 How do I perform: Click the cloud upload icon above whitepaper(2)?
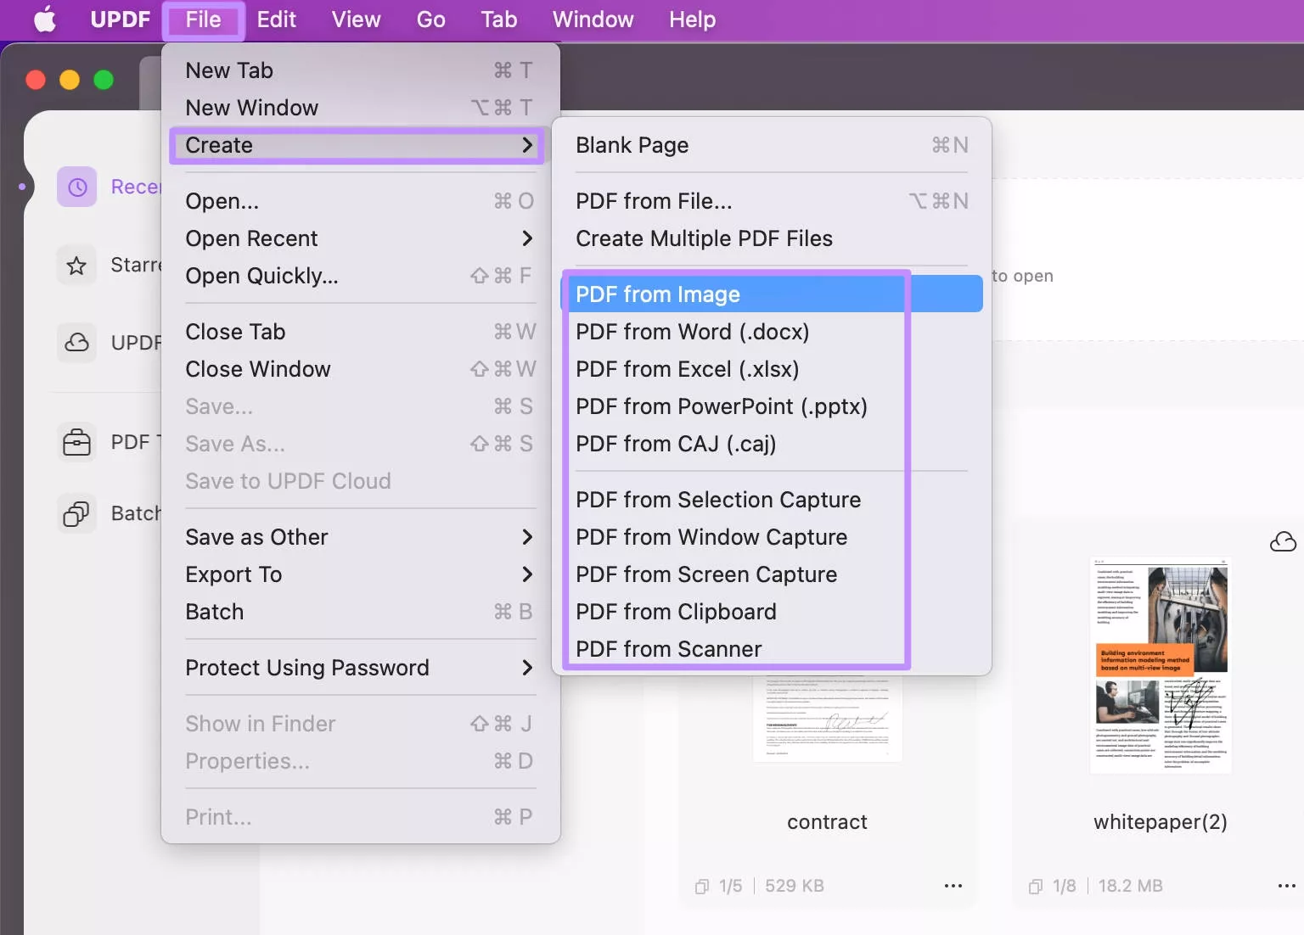(1283, 541)
